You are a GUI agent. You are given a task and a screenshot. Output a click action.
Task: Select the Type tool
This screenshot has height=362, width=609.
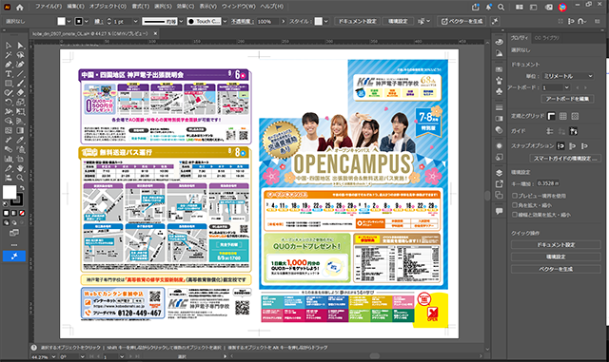pyautogui.click(x=9, y=74)
